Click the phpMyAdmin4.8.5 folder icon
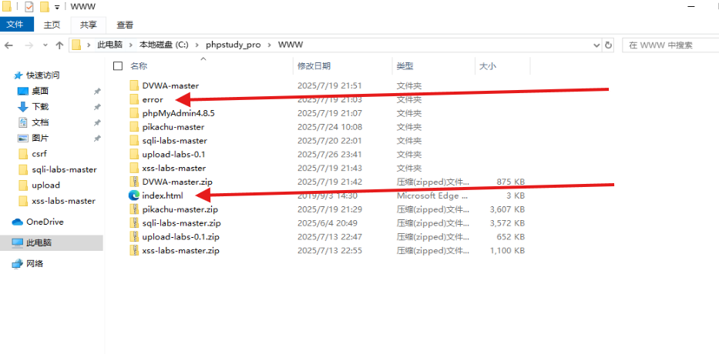The width and height of the screenshot is (719, 354). (134, 113)
